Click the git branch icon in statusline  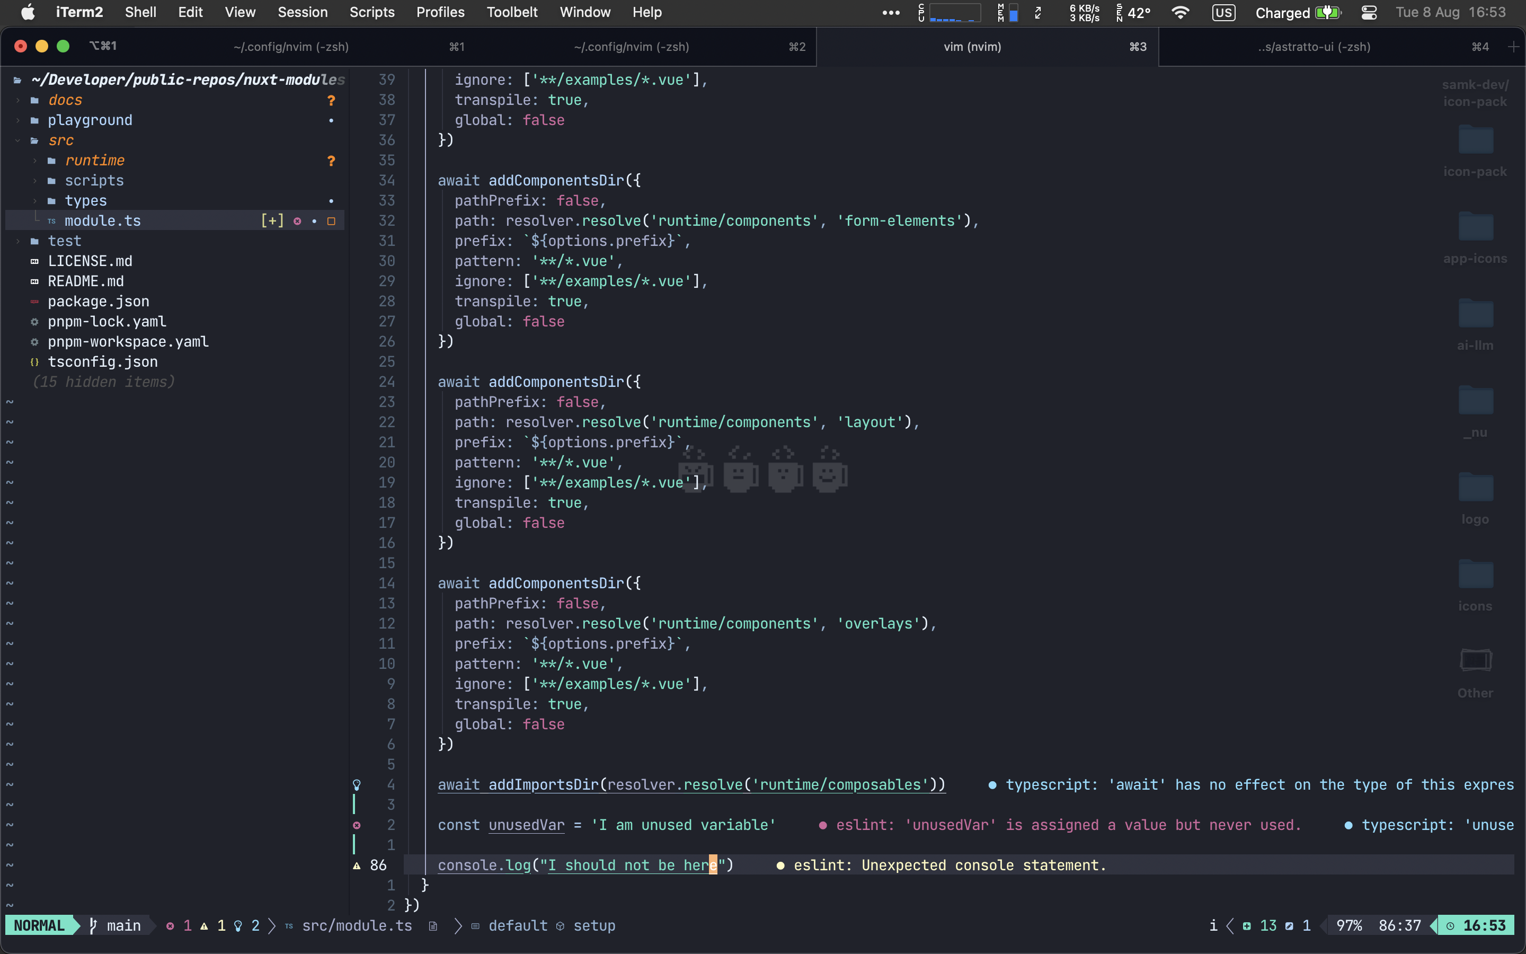pyautogui.click(x=93, y=925)
